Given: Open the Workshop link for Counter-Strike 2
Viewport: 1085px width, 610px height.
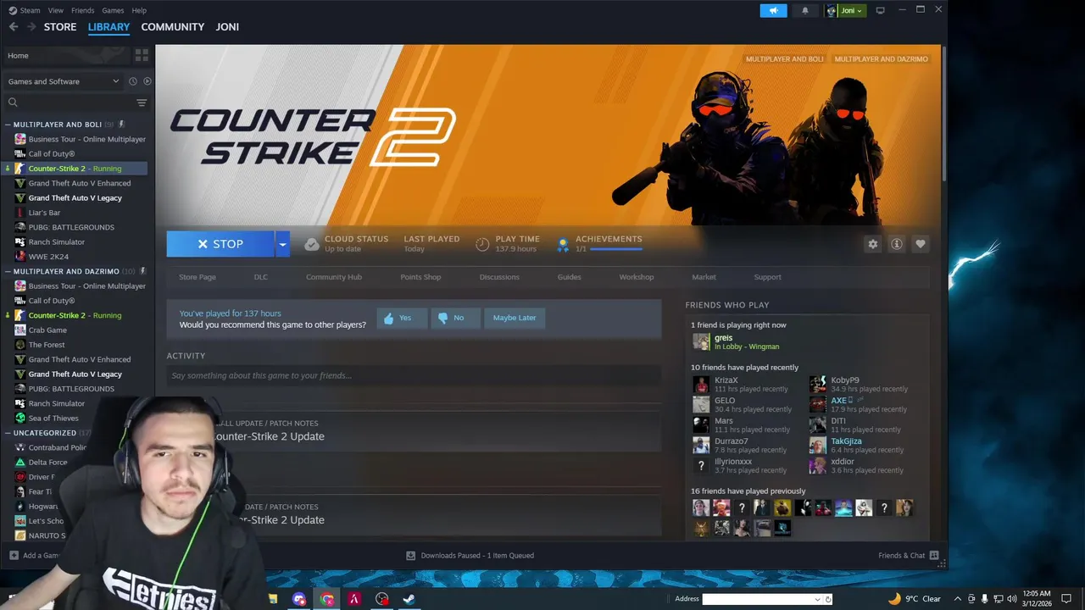Looking at the screenshot, I should (x=636, y=277).
